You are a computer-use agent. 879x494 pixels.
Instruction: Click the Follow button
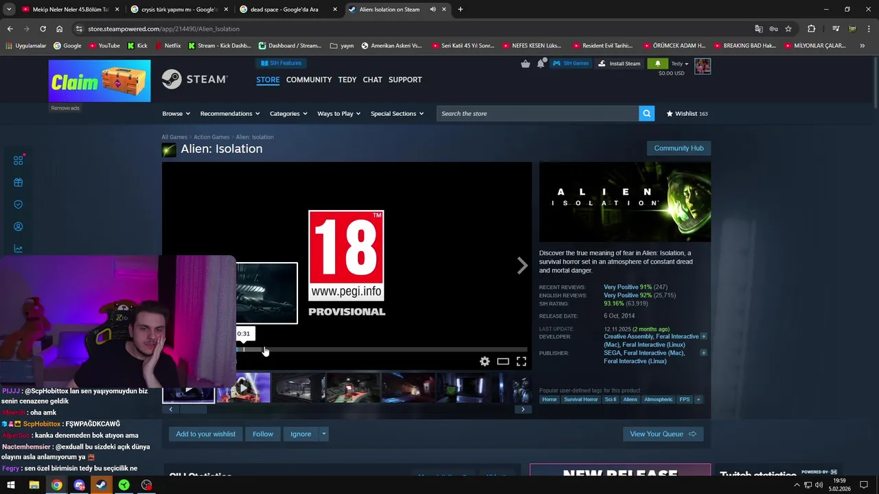click(263, 434)
